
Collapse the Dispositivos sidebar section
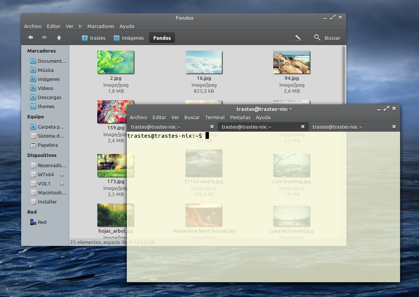[42, 155]
